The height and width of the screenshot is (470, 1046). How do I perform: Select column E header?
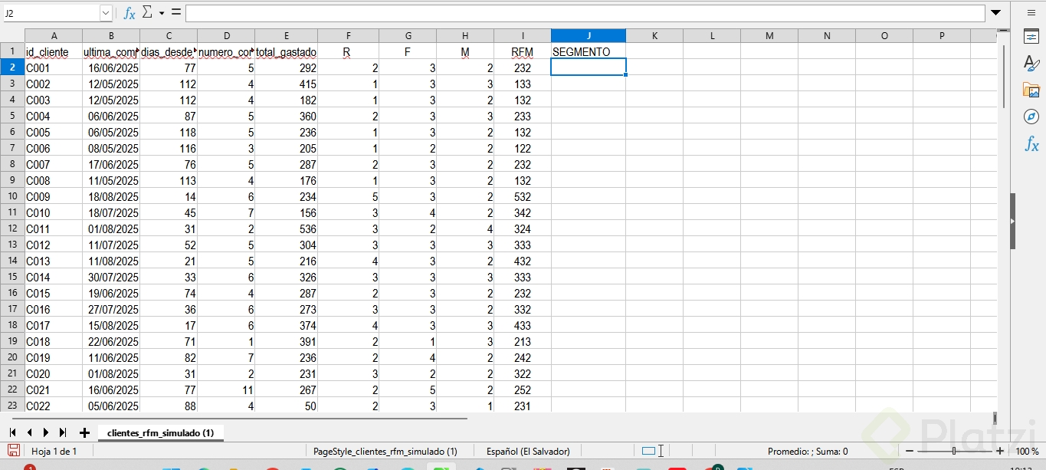286,35
